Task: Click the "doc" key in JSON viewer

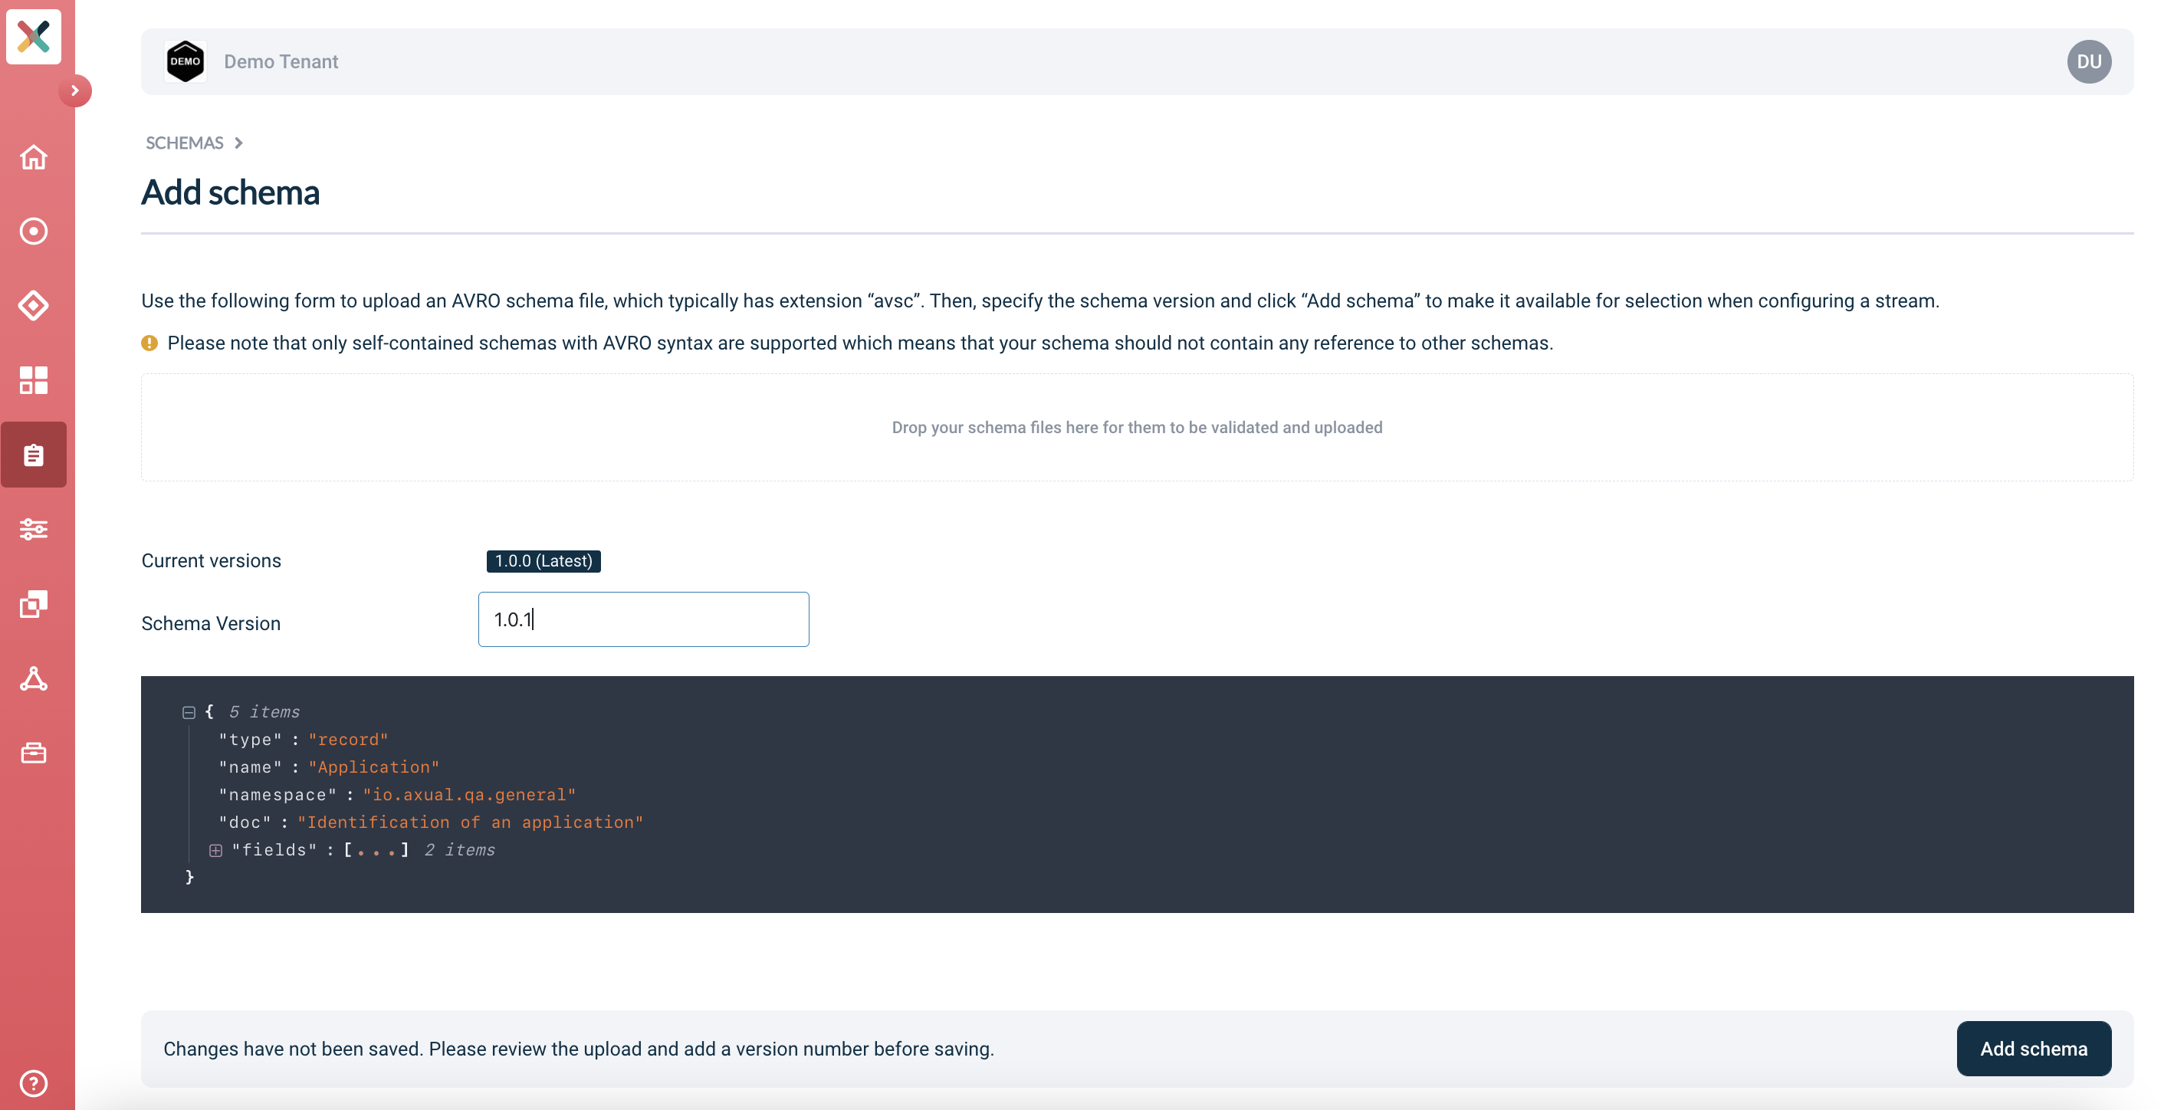Action: 245,823
